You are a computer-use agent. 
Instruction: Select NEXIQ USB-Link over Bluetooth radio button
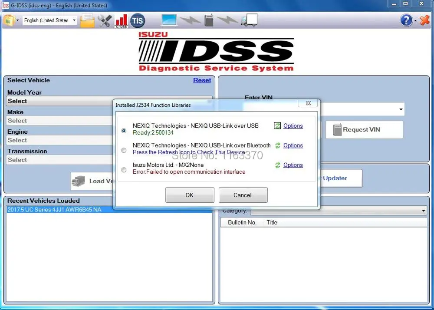coord(124,150)
